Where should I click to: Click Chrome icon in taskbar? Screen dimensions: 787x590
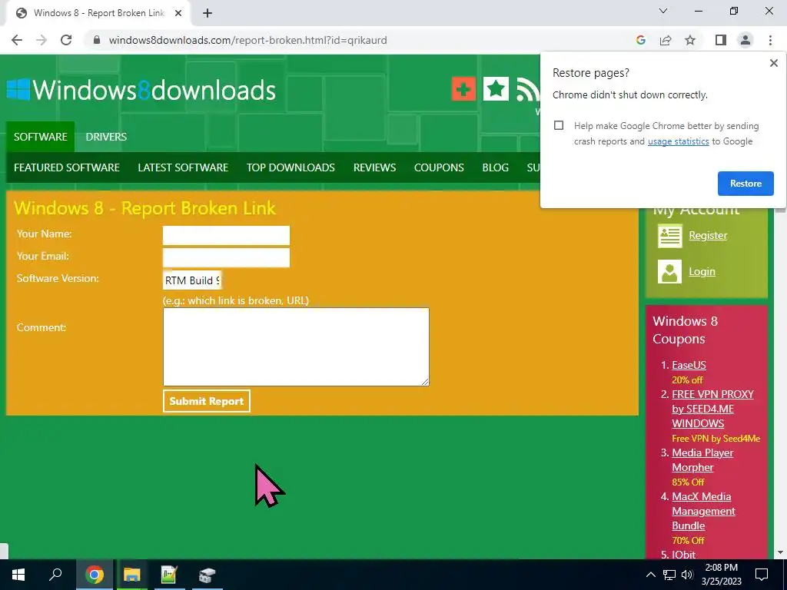95,575
